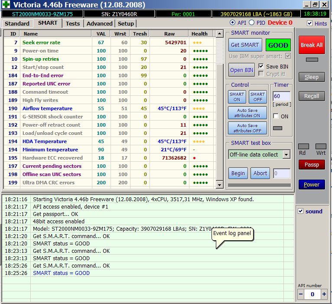Turn SMART ON in Control box

[x=237, y=97]
